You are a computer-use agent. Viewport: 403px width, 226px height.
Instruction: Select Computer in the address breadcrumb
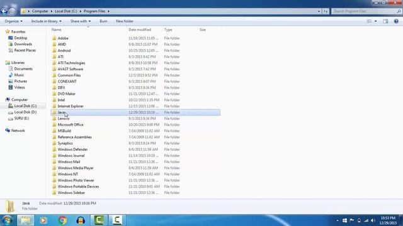(x=40, y=11)
